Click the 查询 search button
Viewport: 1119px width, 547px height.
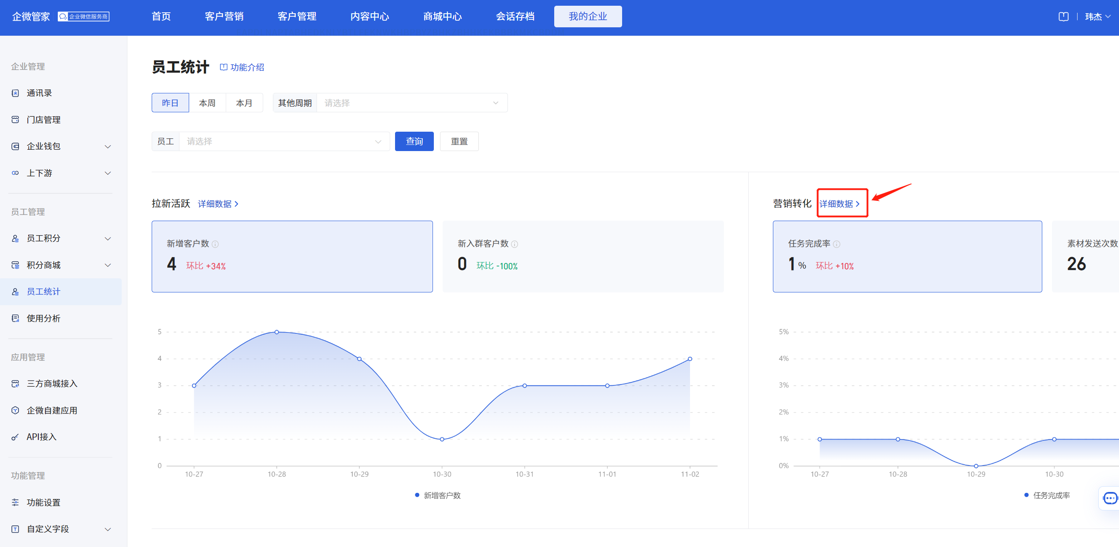pos(414,141)
